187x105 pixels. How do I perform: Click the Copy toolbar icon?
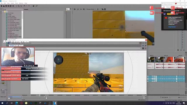click(x=19, y=6)
